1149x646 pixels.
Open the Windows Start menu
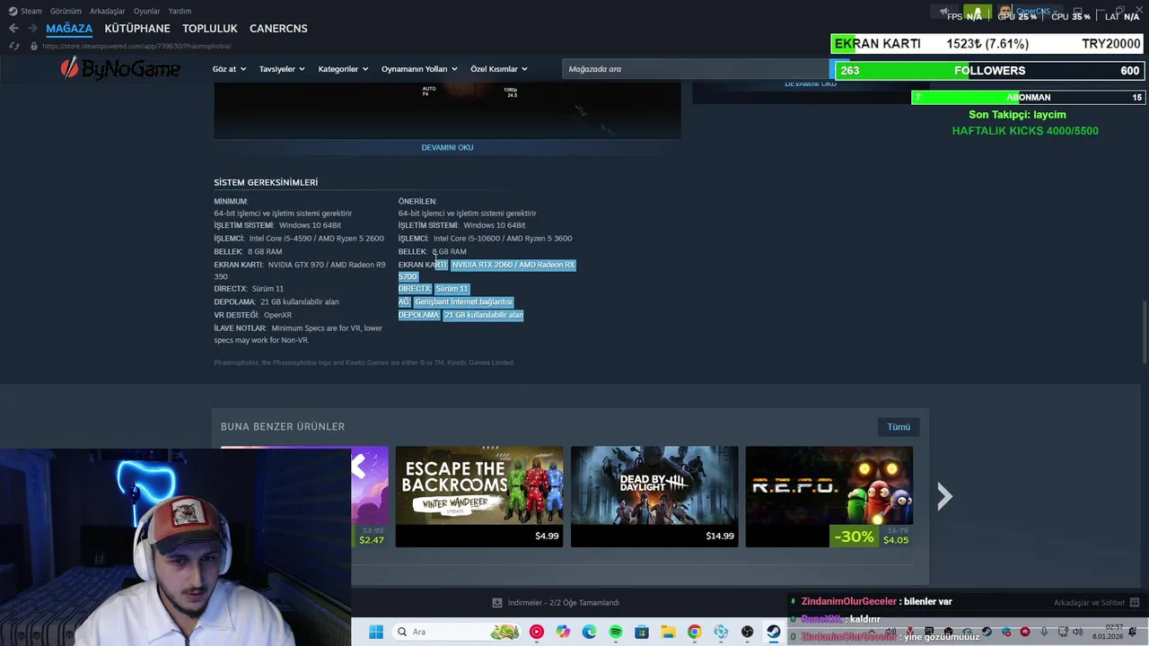point(376,632)
